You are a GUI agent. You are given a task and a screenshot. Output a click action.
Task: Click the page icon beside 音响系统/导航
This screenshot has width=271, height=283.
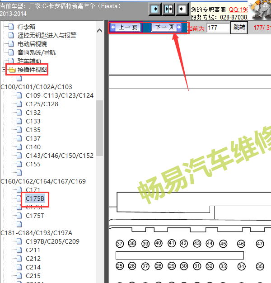coord(11,52)
